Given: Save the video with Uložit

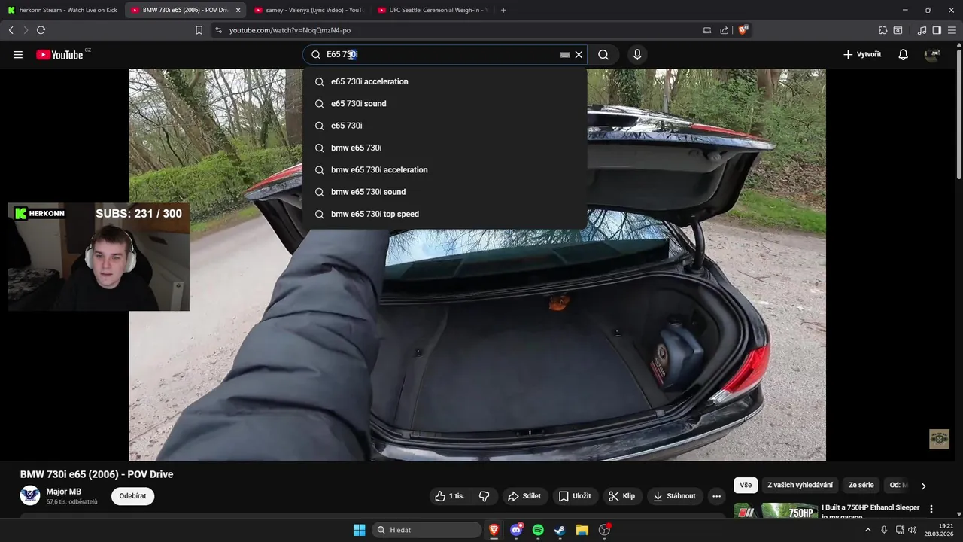Looking at the screenshot, I should (575, 496).
